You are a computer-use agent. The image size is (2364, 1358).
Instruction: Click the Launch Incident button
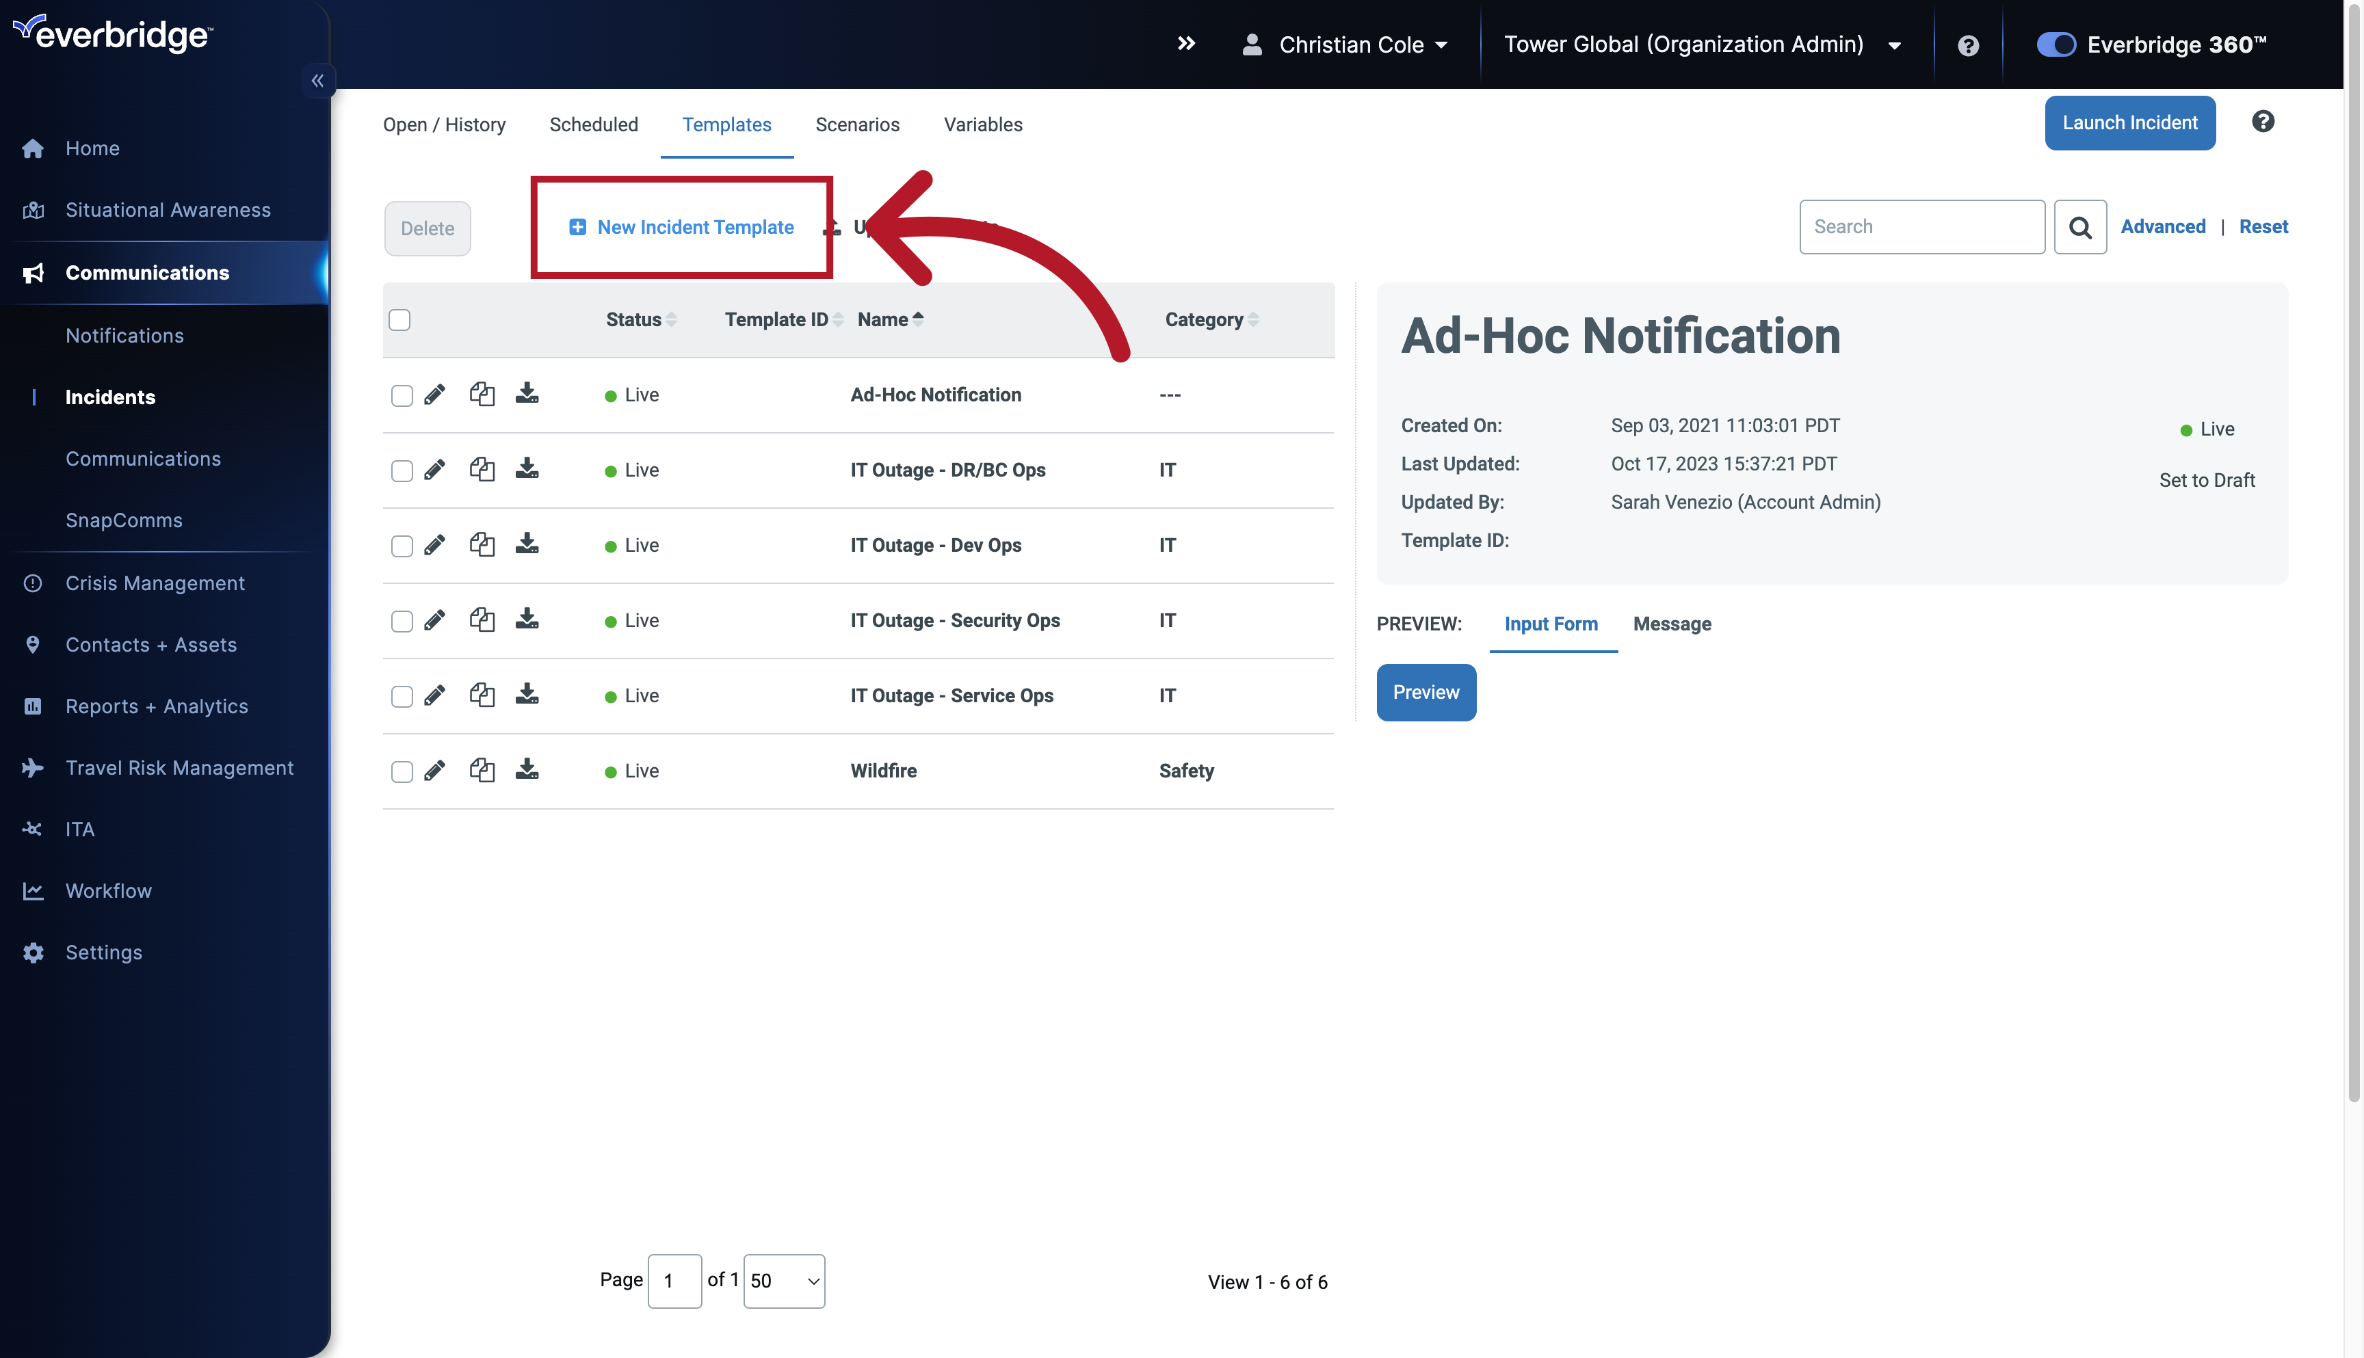[x=2130, y=122]
